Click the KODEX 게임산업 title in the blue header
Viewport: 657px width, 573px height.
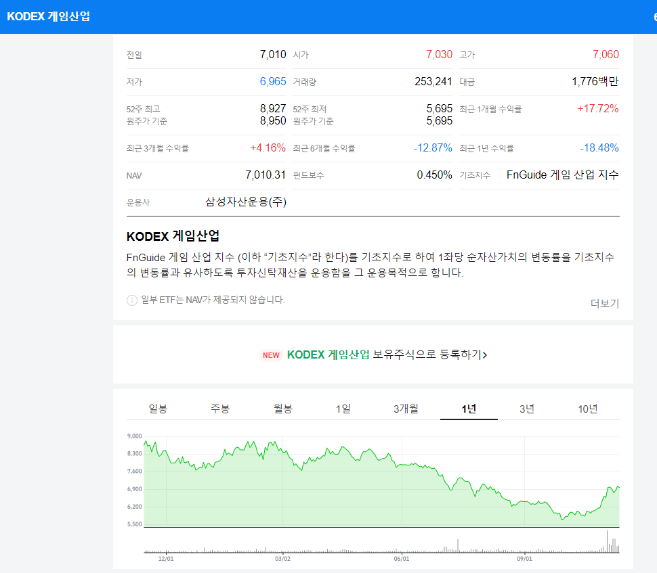coord(49,16)
